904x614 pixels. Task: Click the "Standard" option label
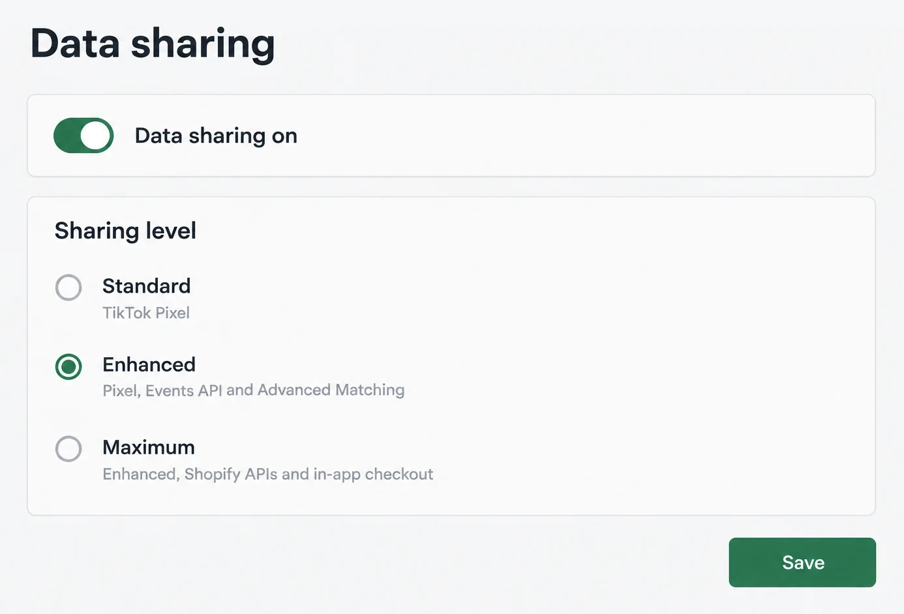(x=147, y=286)
